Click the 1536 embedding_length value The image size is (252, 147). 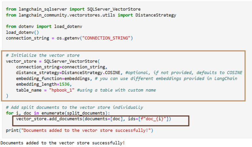(x=65, y=84)
